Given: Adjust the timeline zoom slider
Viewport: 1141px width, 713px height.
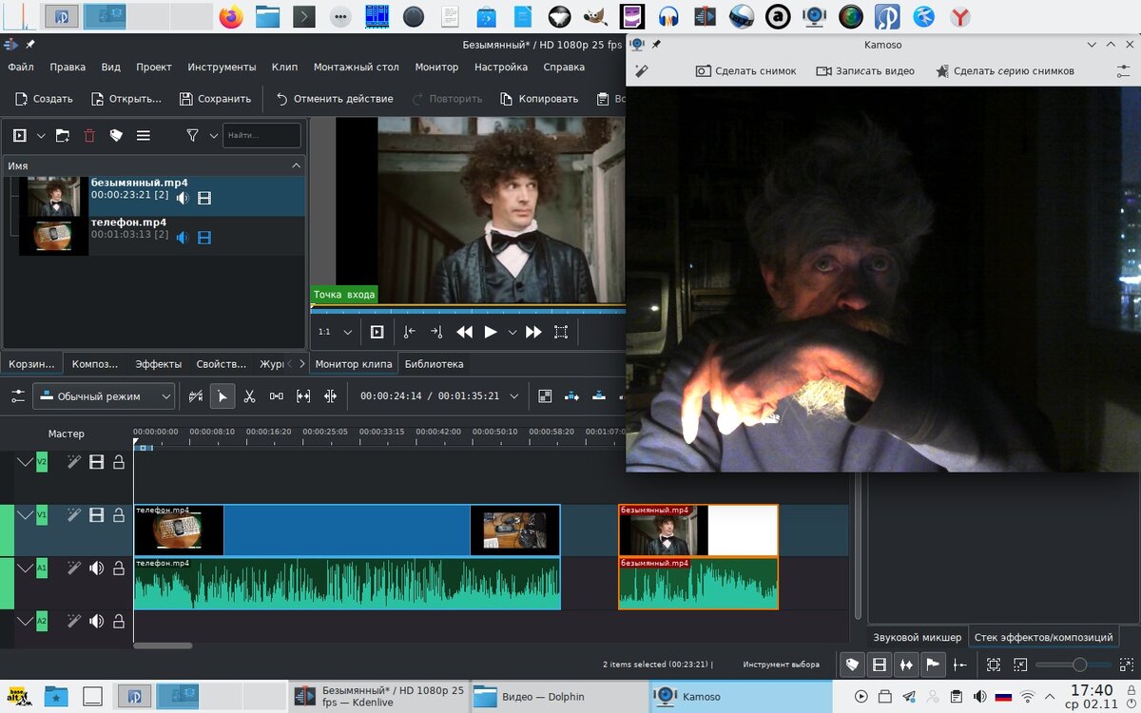Looking at the screenshot, I should pyautogui.click(x=1073, y=665).
